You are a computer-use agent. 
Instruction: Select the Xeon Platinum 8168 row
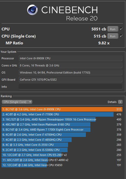(62, 124)
